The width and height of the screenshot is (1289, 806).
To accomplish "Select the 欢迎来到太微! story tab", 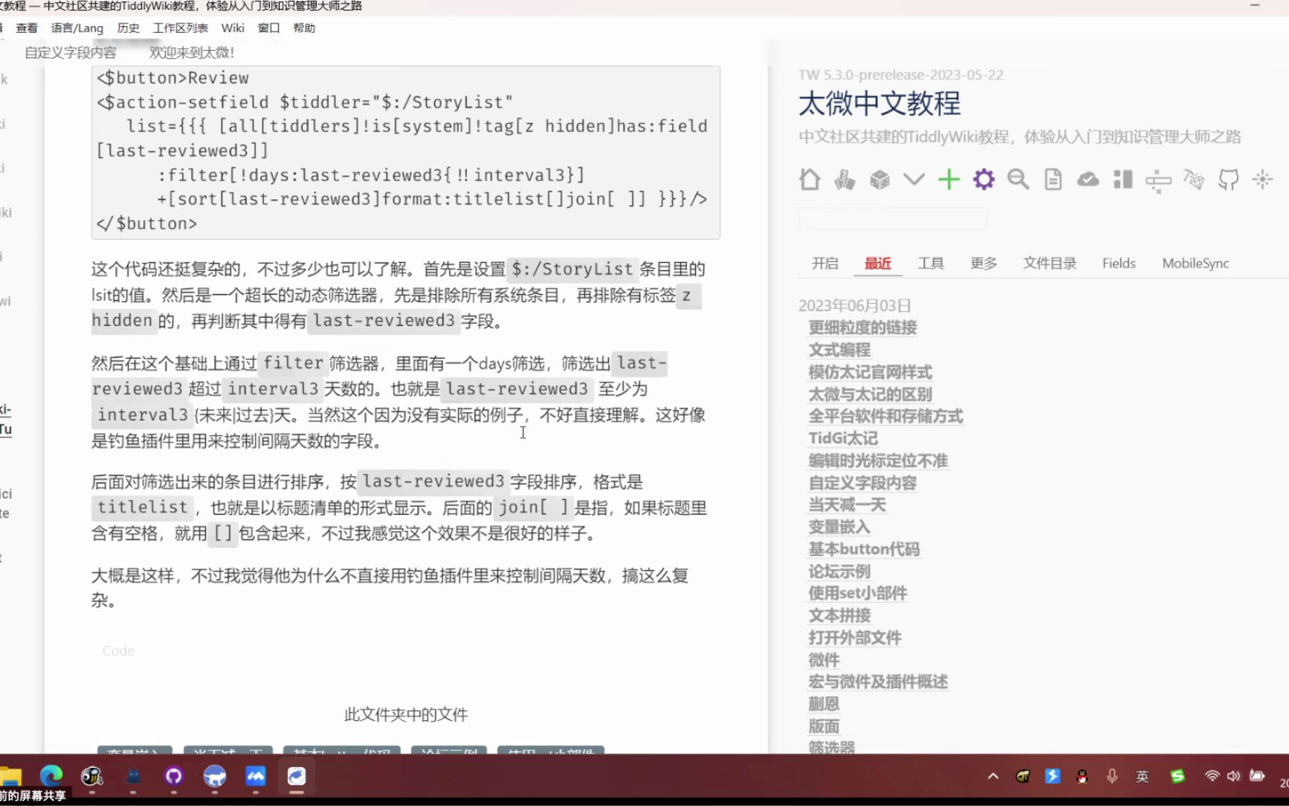I will pyautogui.click(x=192, y=52).
